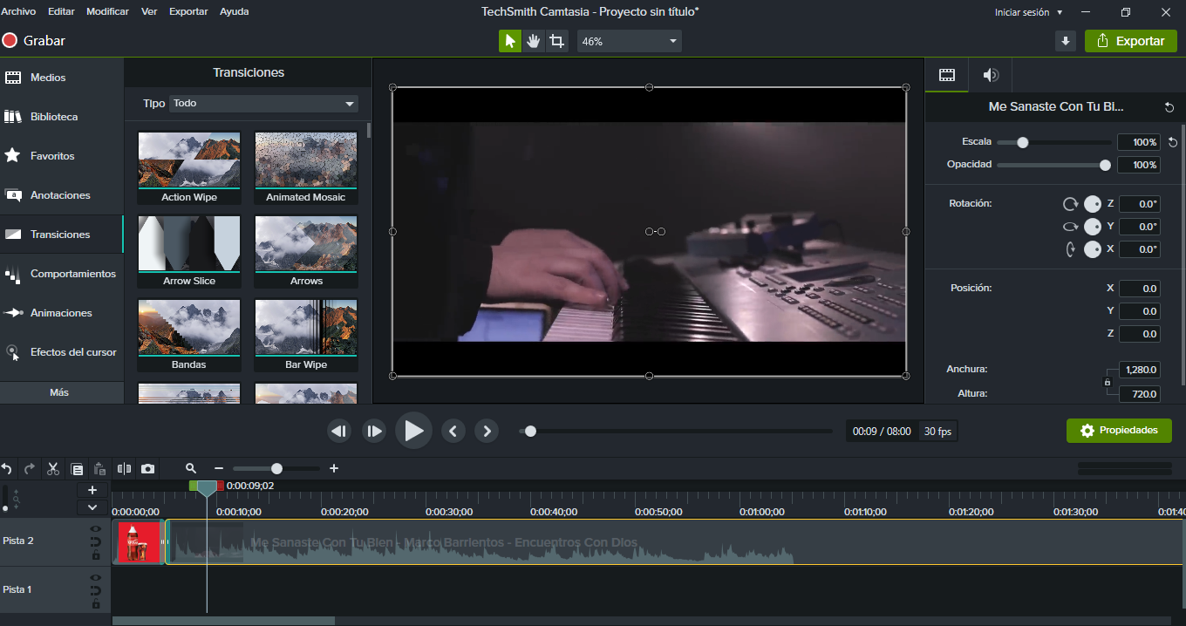
Task: Adjust the Opacidad slider
Action: [1053, 165]
